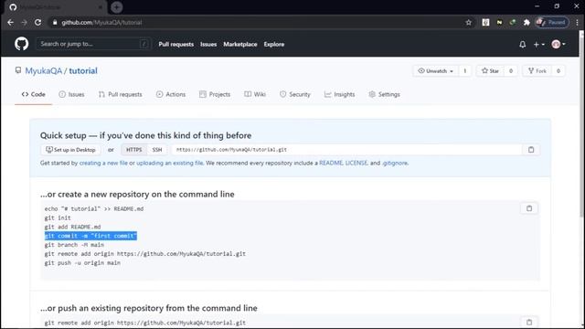Screen dimensions: 585x329
Task: Copy the quick setup clone URL
Action: tap(531, 150)
